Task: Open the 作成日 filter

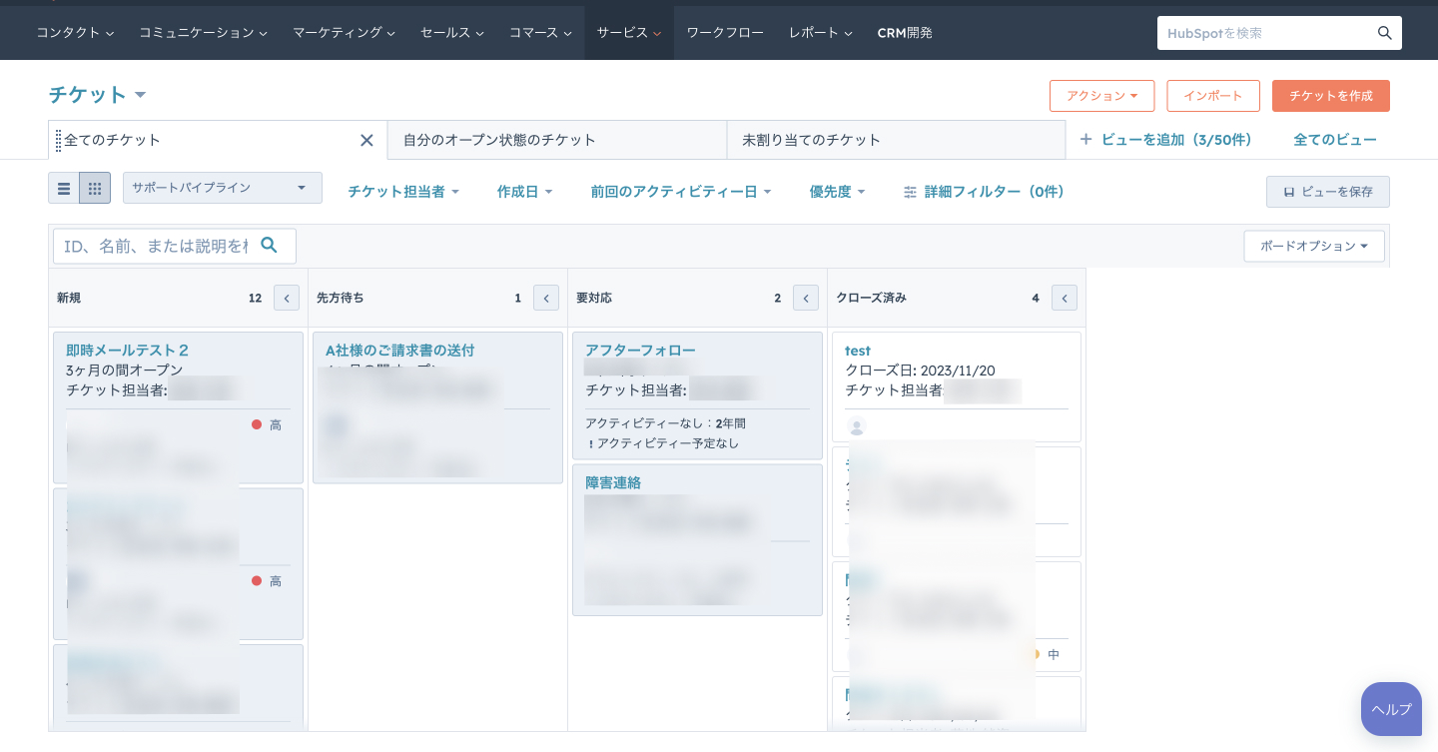Action: [525, 192]
